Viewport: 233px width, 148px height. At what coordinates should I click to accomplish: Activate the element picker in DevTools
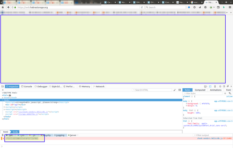tap(3, 87)
